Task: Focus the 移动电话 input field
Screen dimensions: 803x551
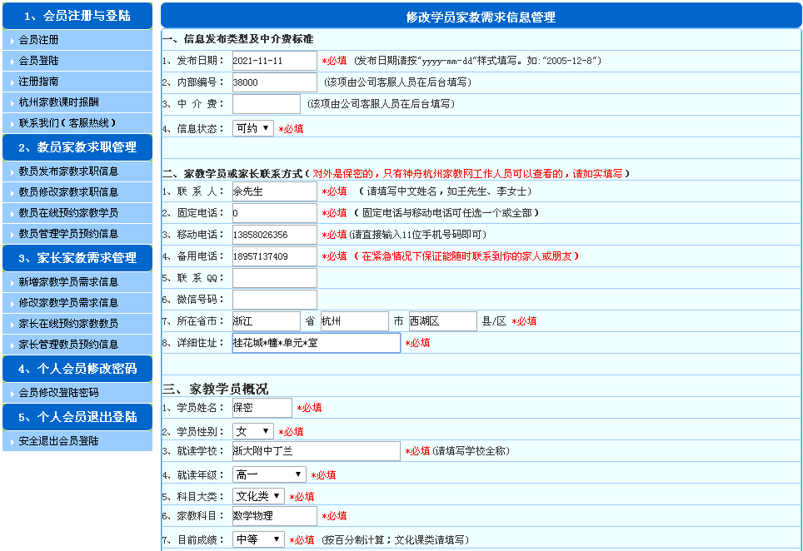Action: [x=274, y=235]
